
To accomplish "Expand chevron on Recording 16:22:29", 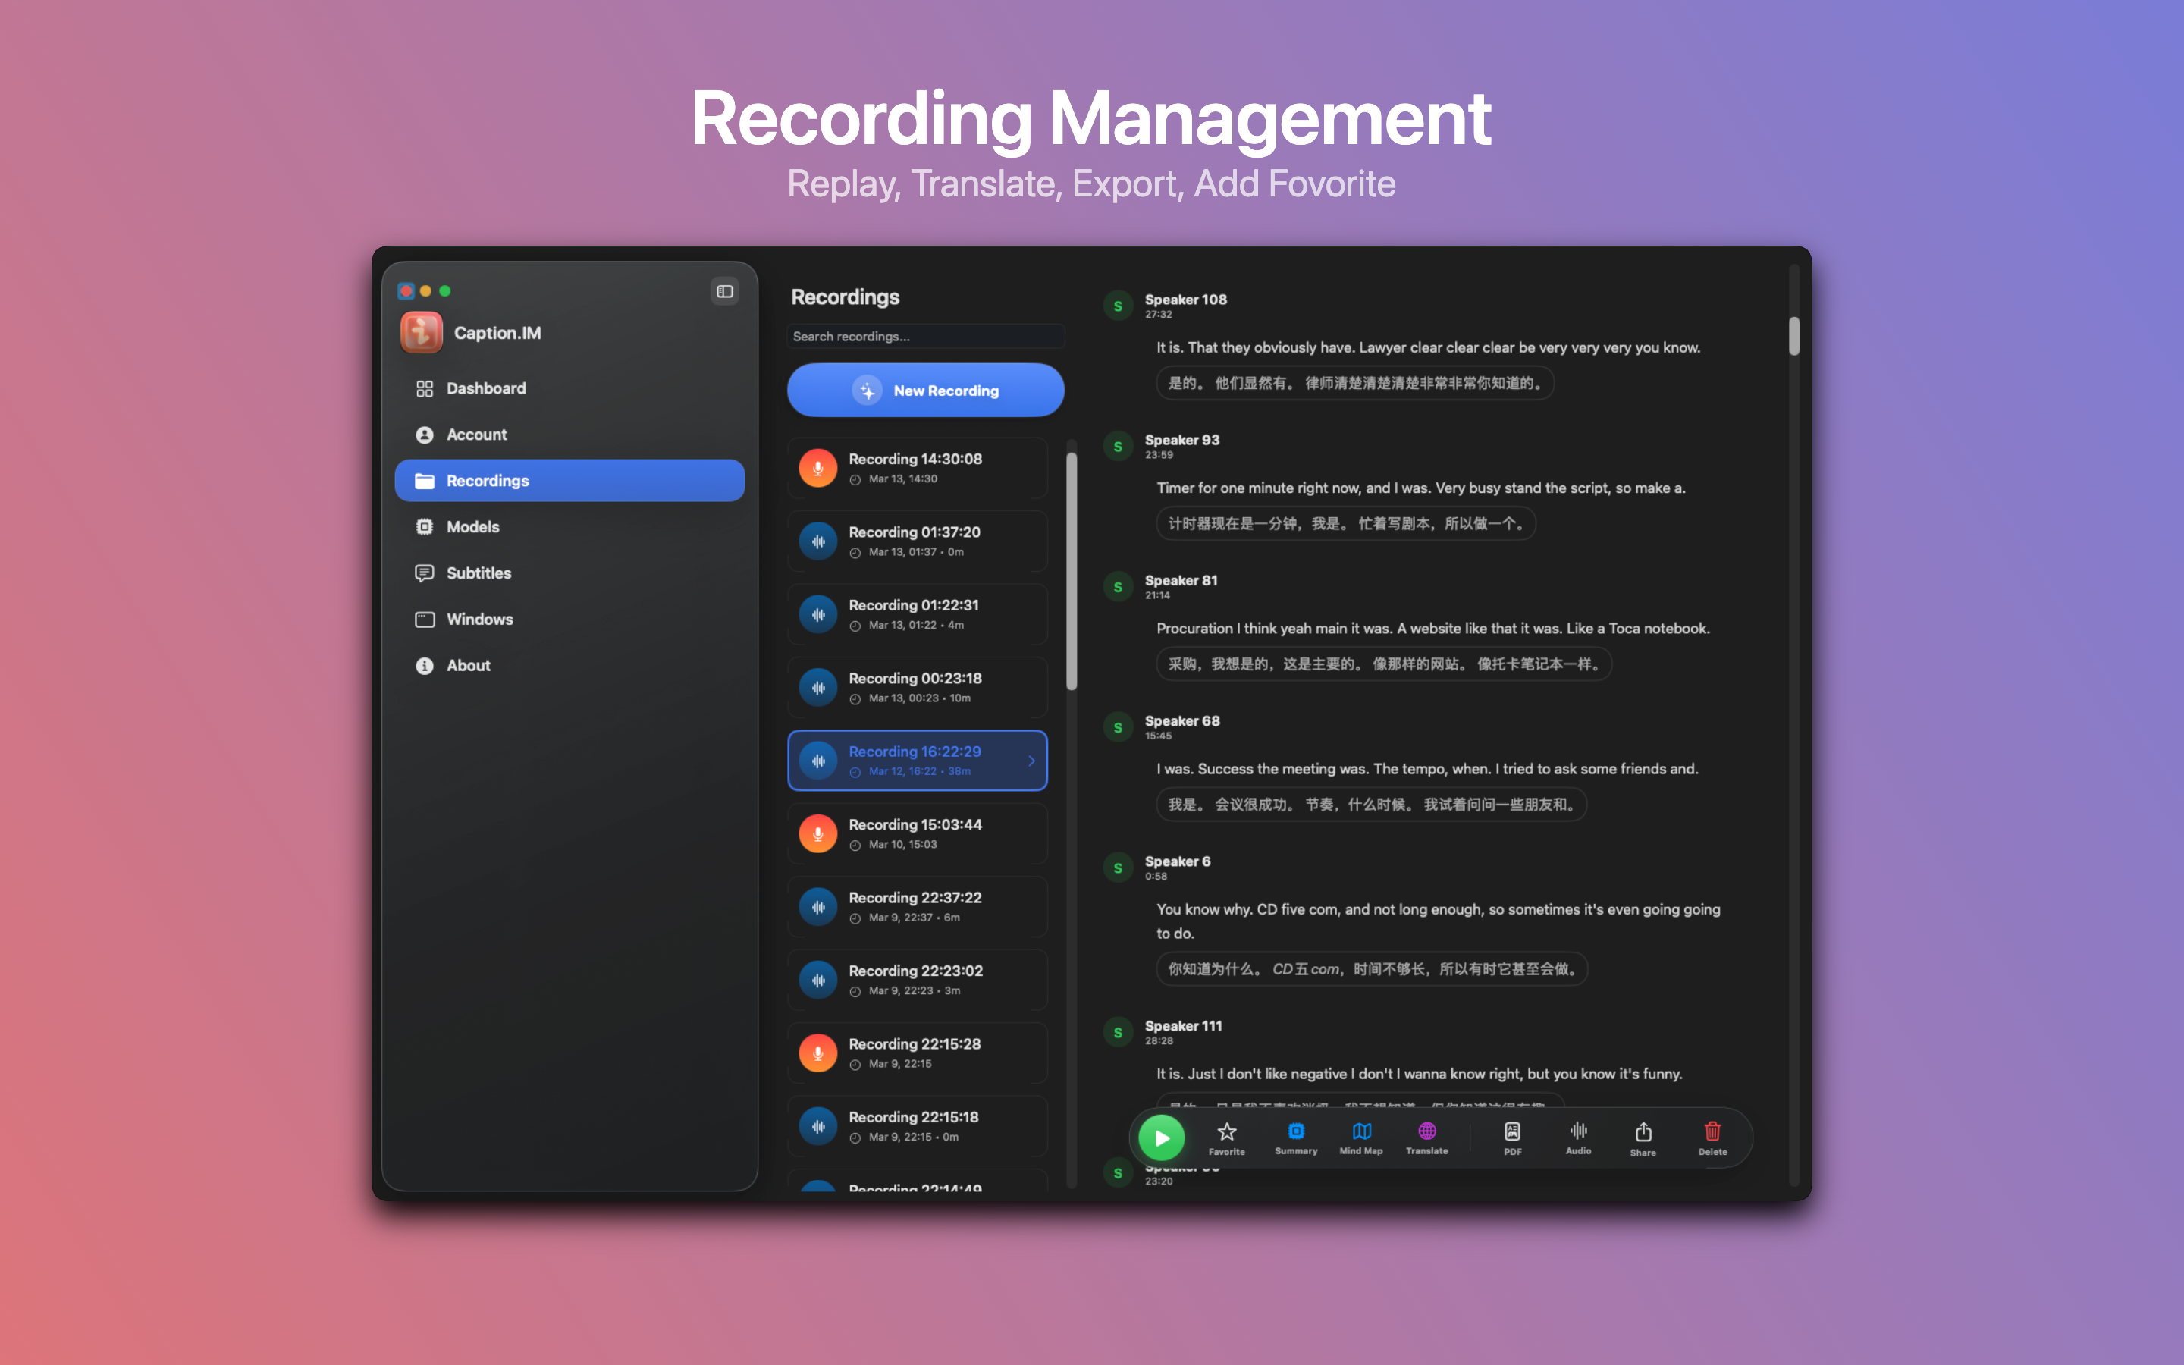I will [1031, 761].
